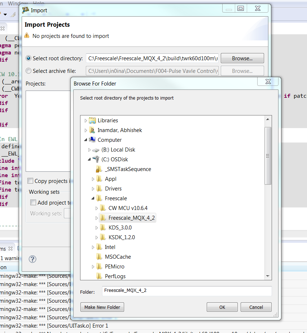
Task: Select the 'KSDK_1.2.0' folder name in the tree
Action: pyautogui.click(x=122, y=237)
